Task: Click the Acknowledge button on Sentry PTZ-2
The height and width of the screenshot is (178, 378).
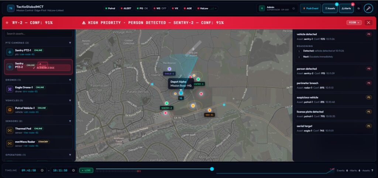Action: click(44, 68)
